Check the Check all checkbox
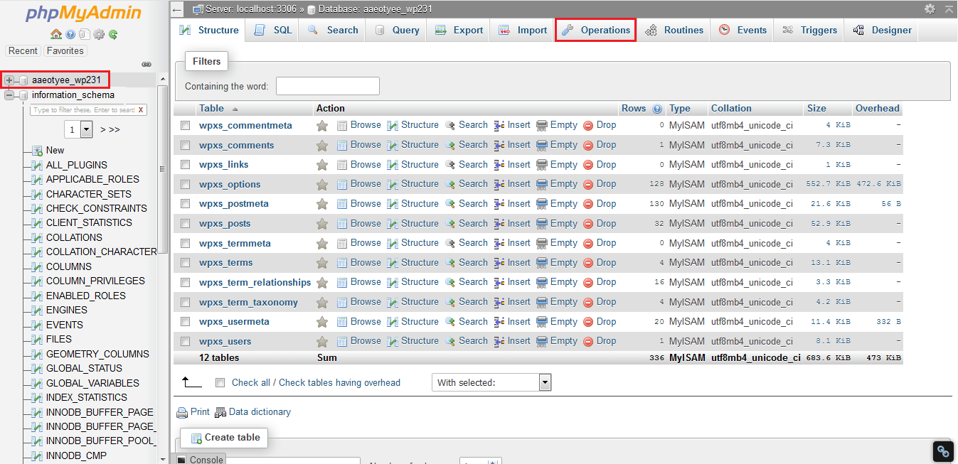 (220, 382)
